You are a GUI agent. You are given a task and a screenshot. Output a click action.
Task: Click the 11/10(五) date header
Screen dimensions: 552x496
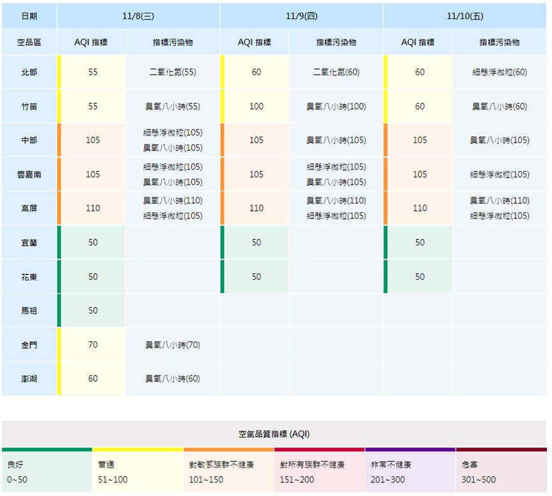(465, 16)
